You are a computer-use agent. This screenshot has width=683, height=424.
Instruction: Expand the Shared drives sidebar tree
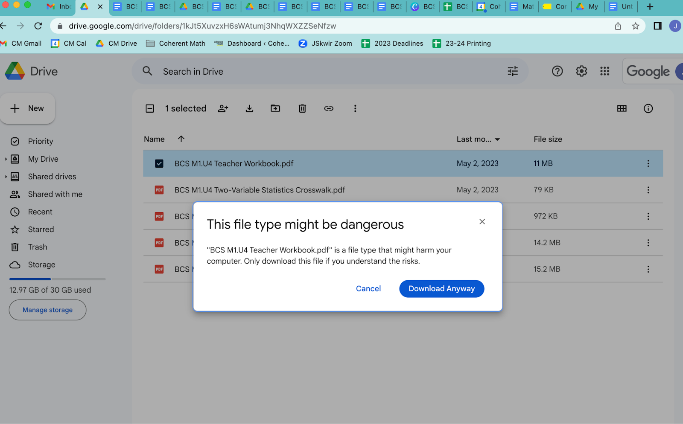coord(6,176)
